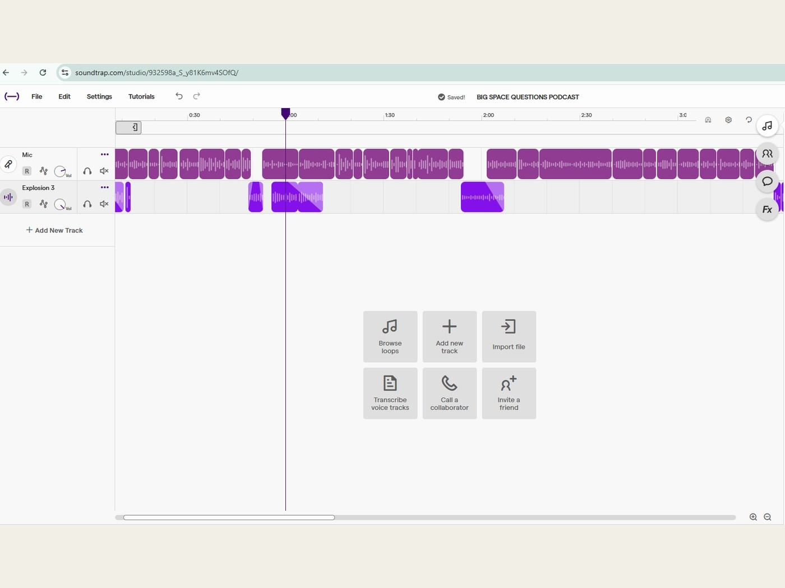Click the project title BIG SPACE QUESTIONS PODCAST
Screen dimensions: 785x588
point(528,97)
